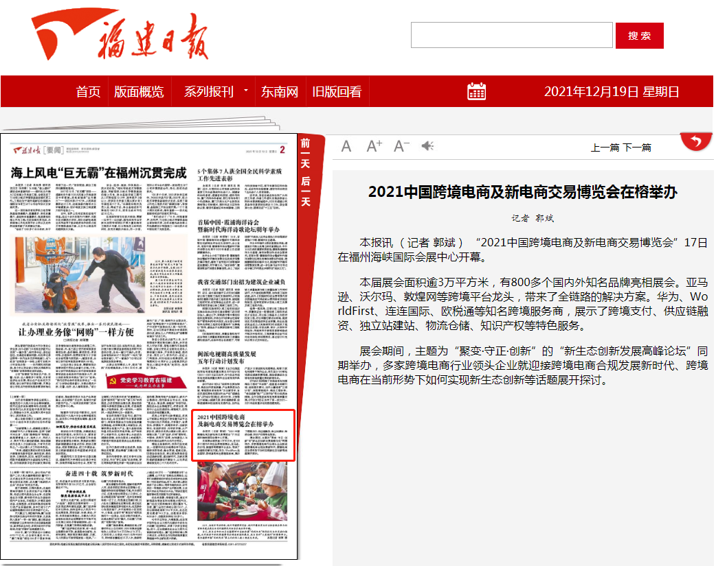Viewport: 716px width, 566px height.
Task: Click the red 搜索 search button
Action: click(x=640, y=35)
